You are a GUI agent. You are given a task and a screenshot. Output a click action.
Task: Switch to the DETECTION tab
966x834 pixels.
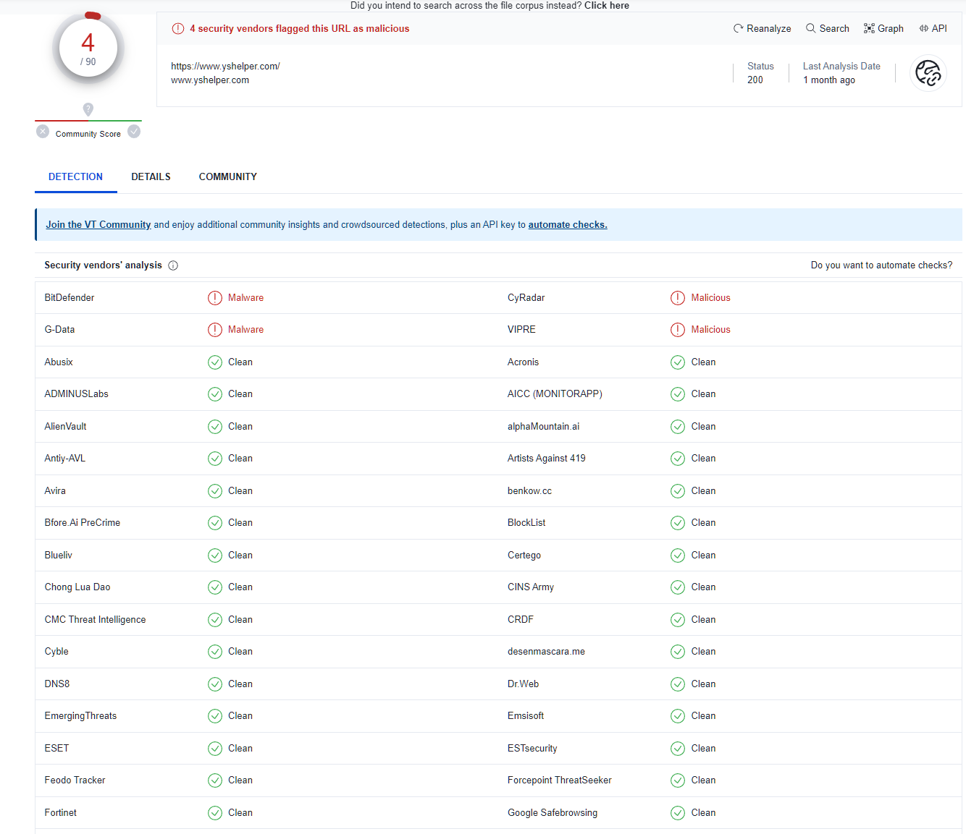(76, 176)
